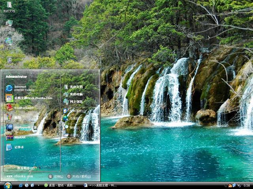Launch KMPlayer中文版 from the Start menu

(22, 128)
